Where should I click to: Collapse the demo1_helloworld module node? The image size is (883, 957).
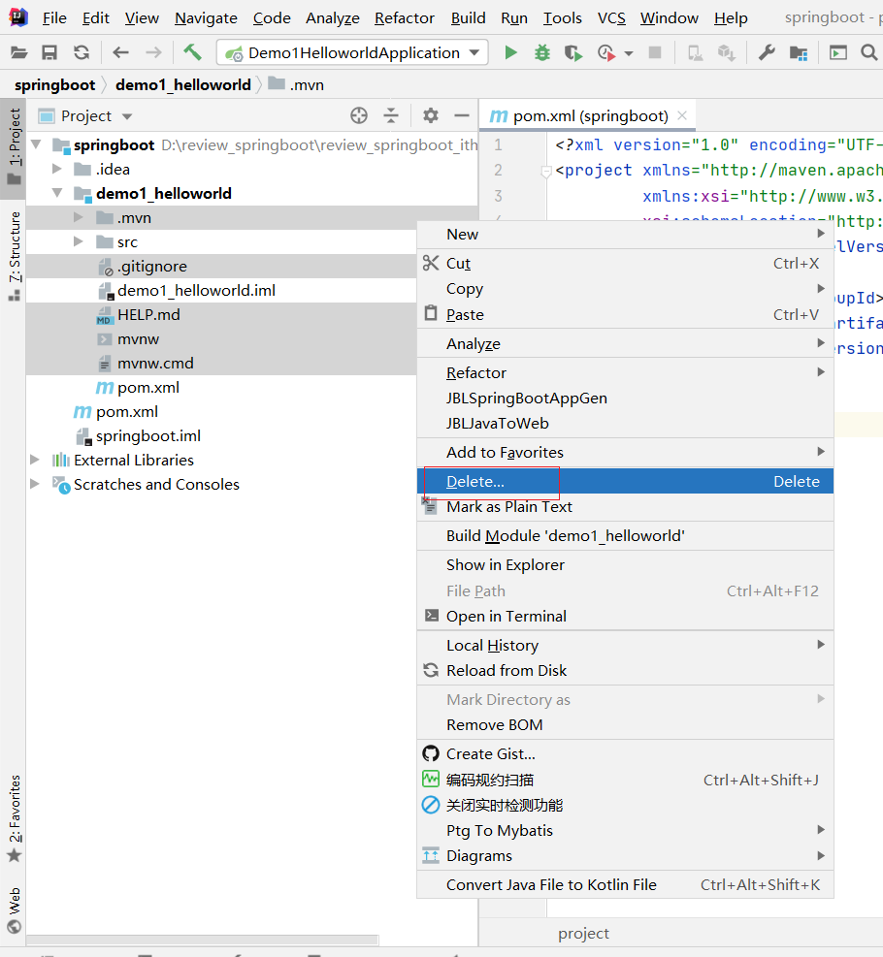point(57,193)
